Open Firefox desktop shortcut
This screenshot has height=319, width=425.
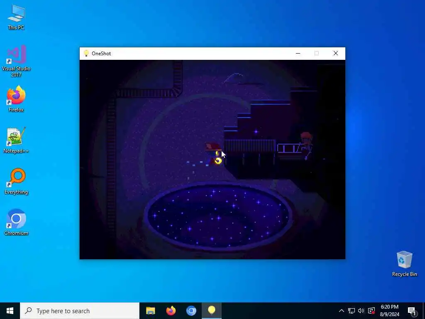click(x=16, y=99)
